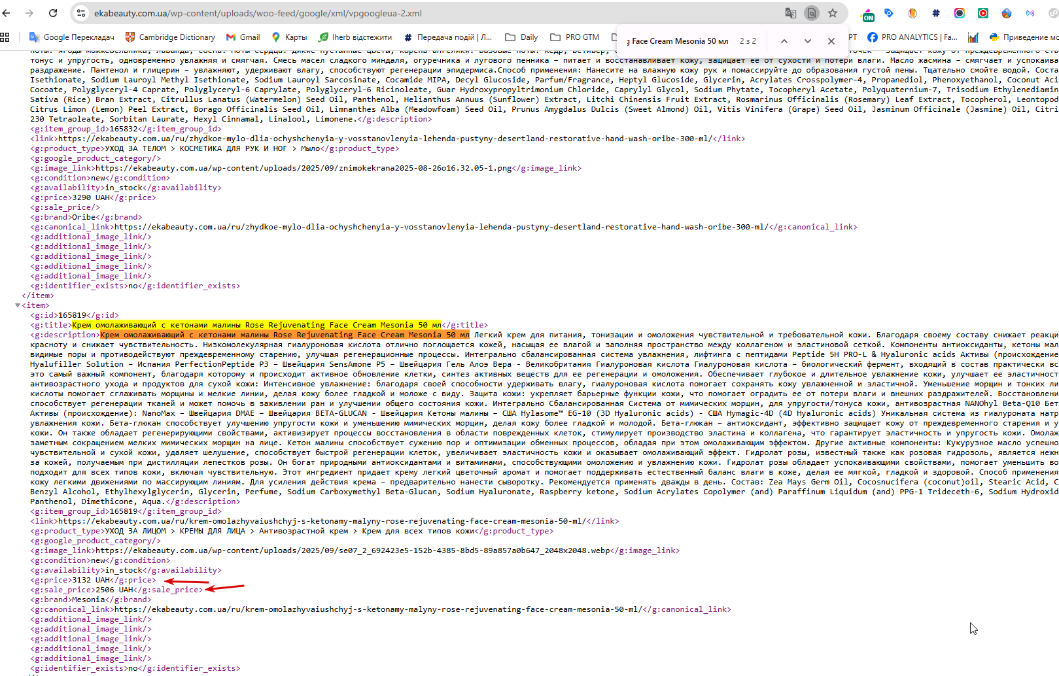This screenshot has width=1059, height=676.
Task: Click the price value 3290 UAH
Action: pos(91,197)
